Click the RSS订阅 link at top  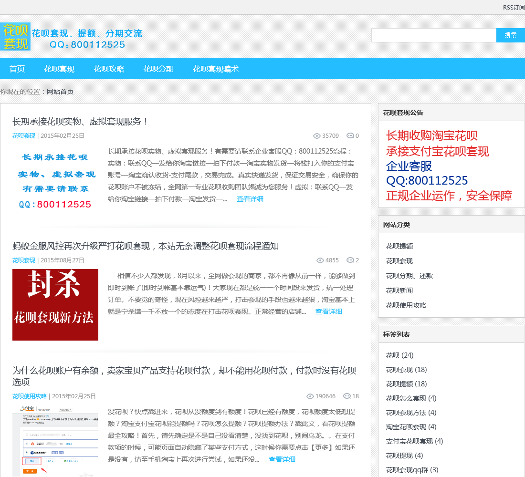514,7
